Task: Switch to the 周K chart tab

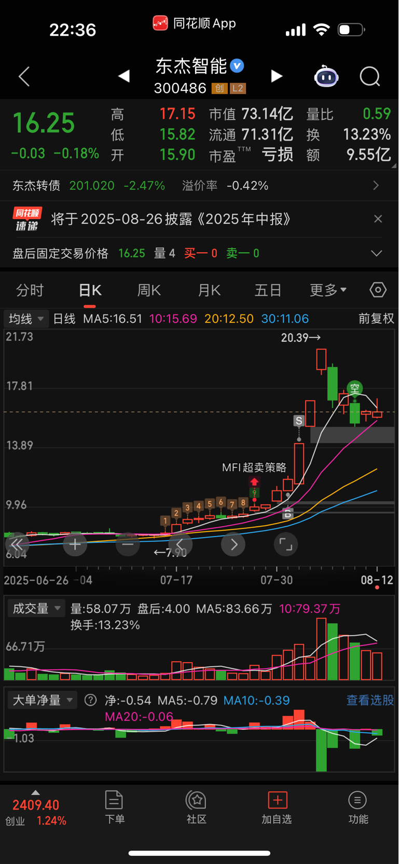Action: pyautogui.click(x=149, y=290)
